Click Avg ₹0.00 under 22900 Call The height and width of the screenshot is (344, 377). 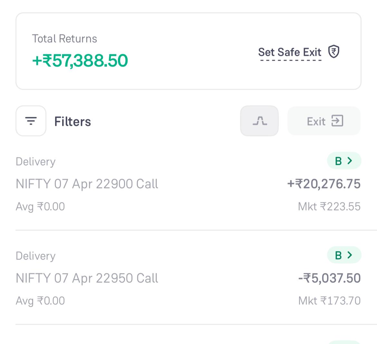pos(40,207)
